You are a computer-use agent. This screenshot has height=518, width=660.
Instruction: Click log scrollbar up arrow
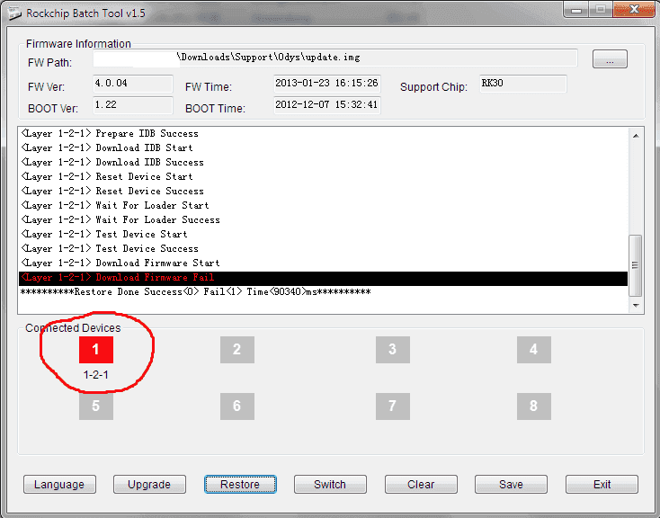pyautogui.click(x=636, y=136)
